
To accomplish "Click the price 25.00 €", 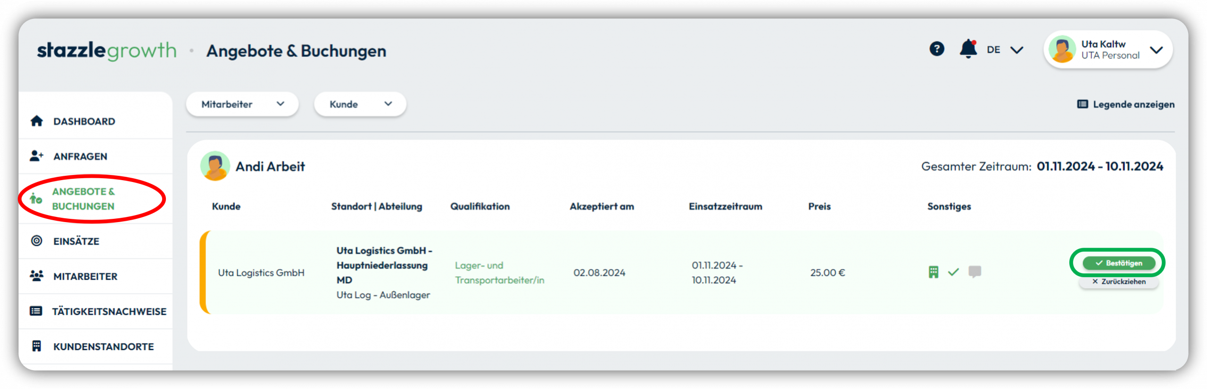I will pyautogui.click(x=827, y=273).
